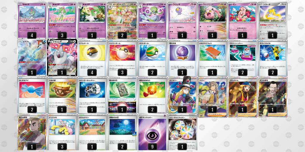Screen dimensions: 305x152
Task: Select the Basic Psychic Energy card
Action: [152, 132]
